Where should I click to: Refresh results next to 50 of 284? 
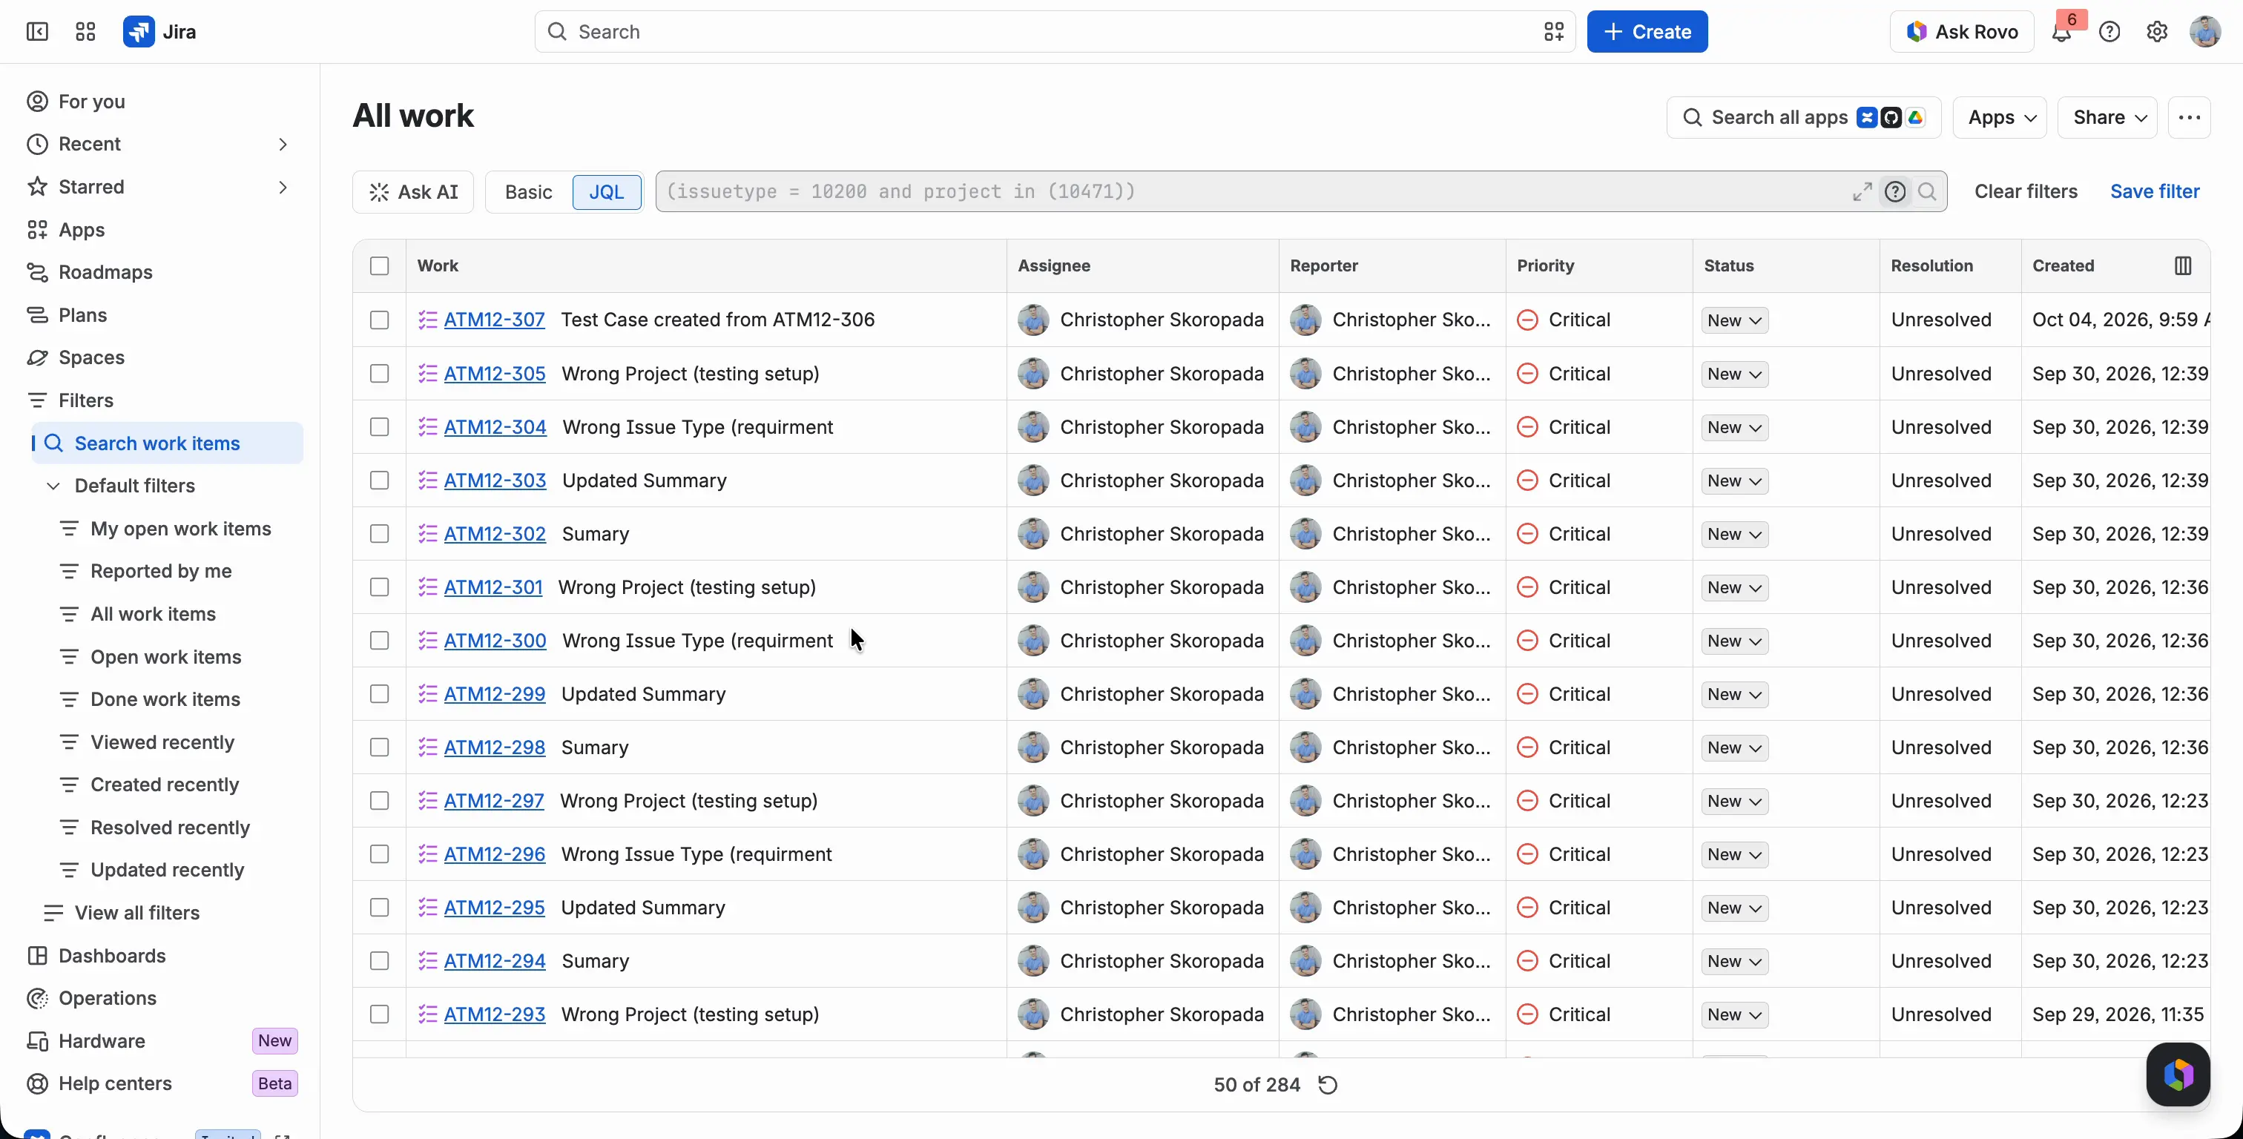1328,1085
